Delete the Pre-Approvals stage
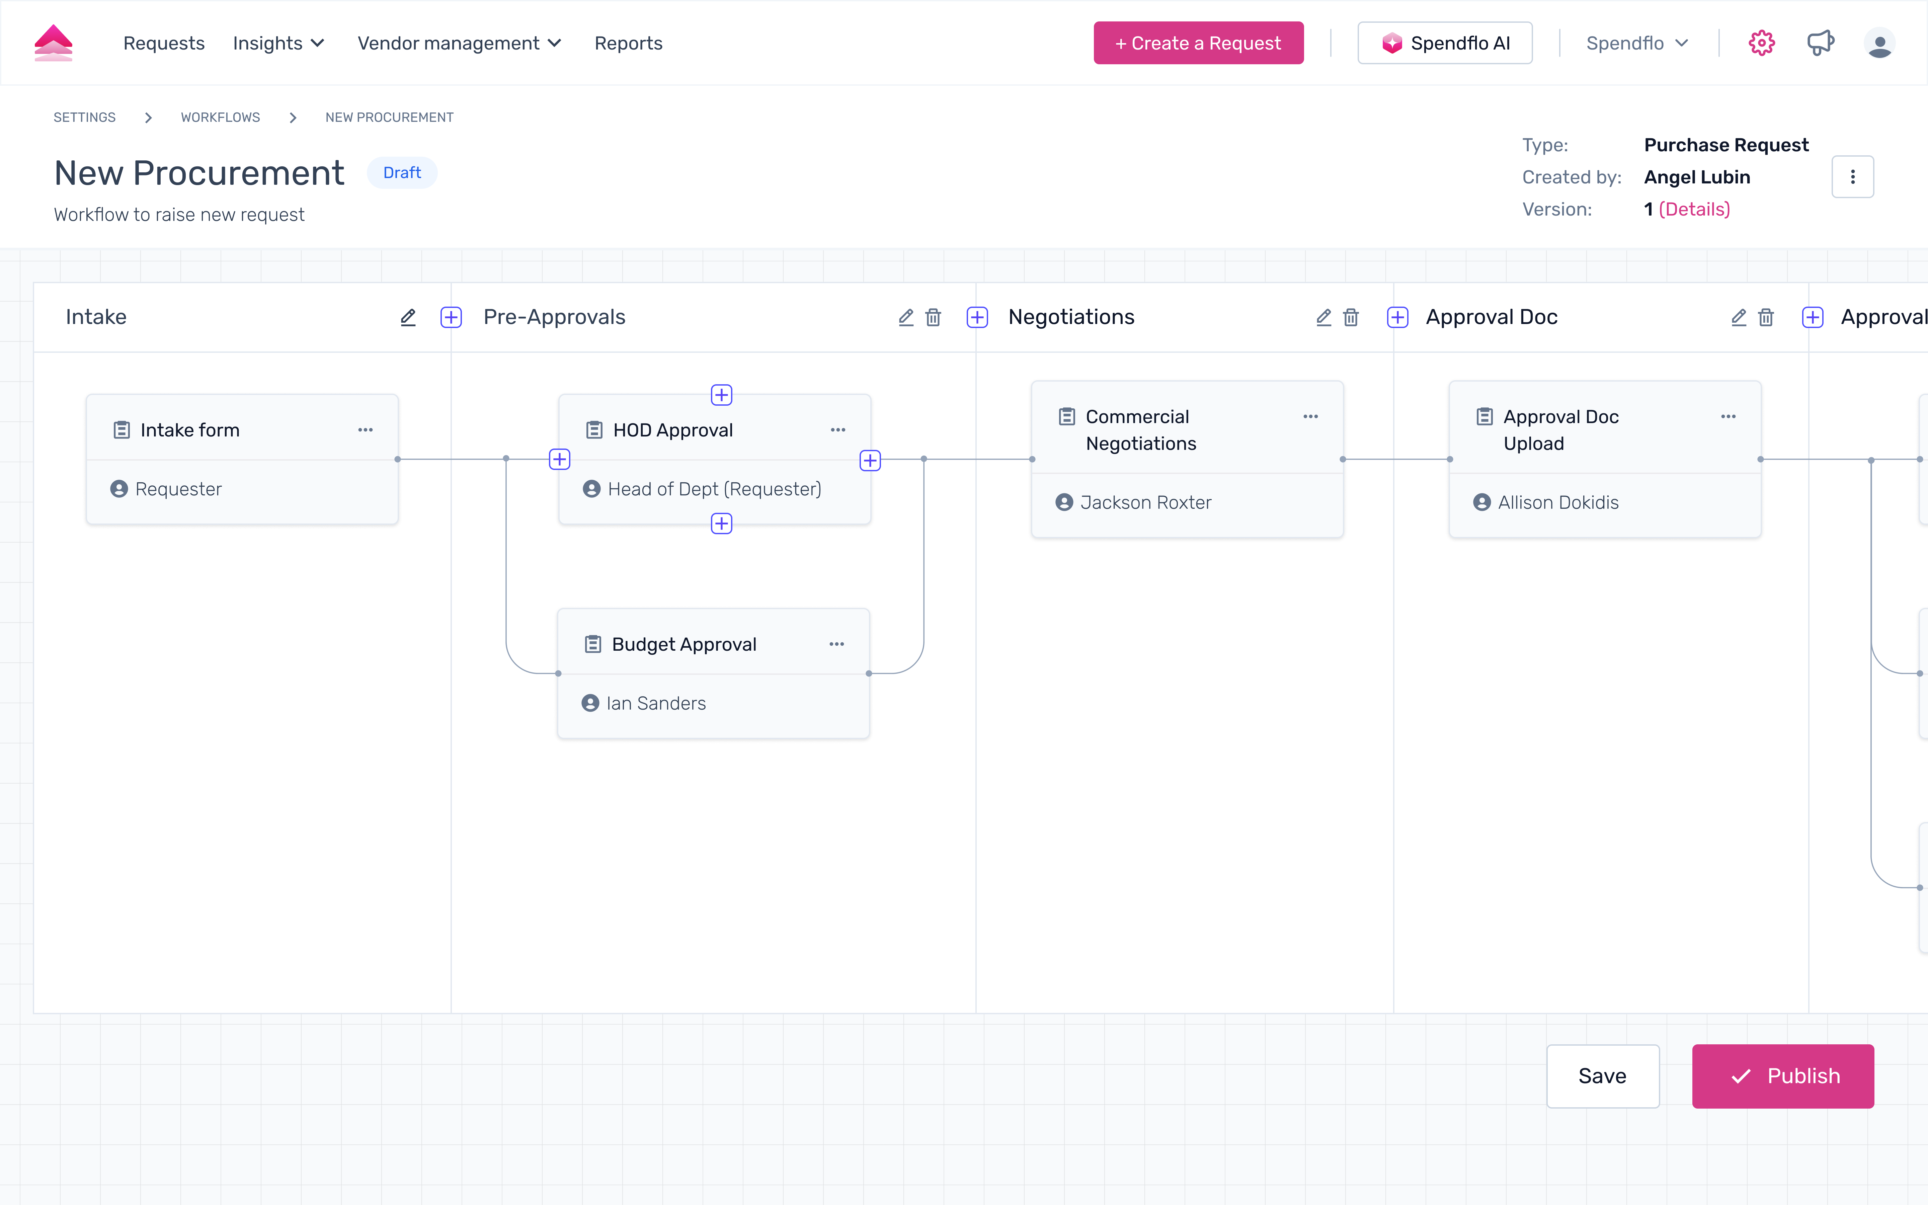 tap(933, 317)
